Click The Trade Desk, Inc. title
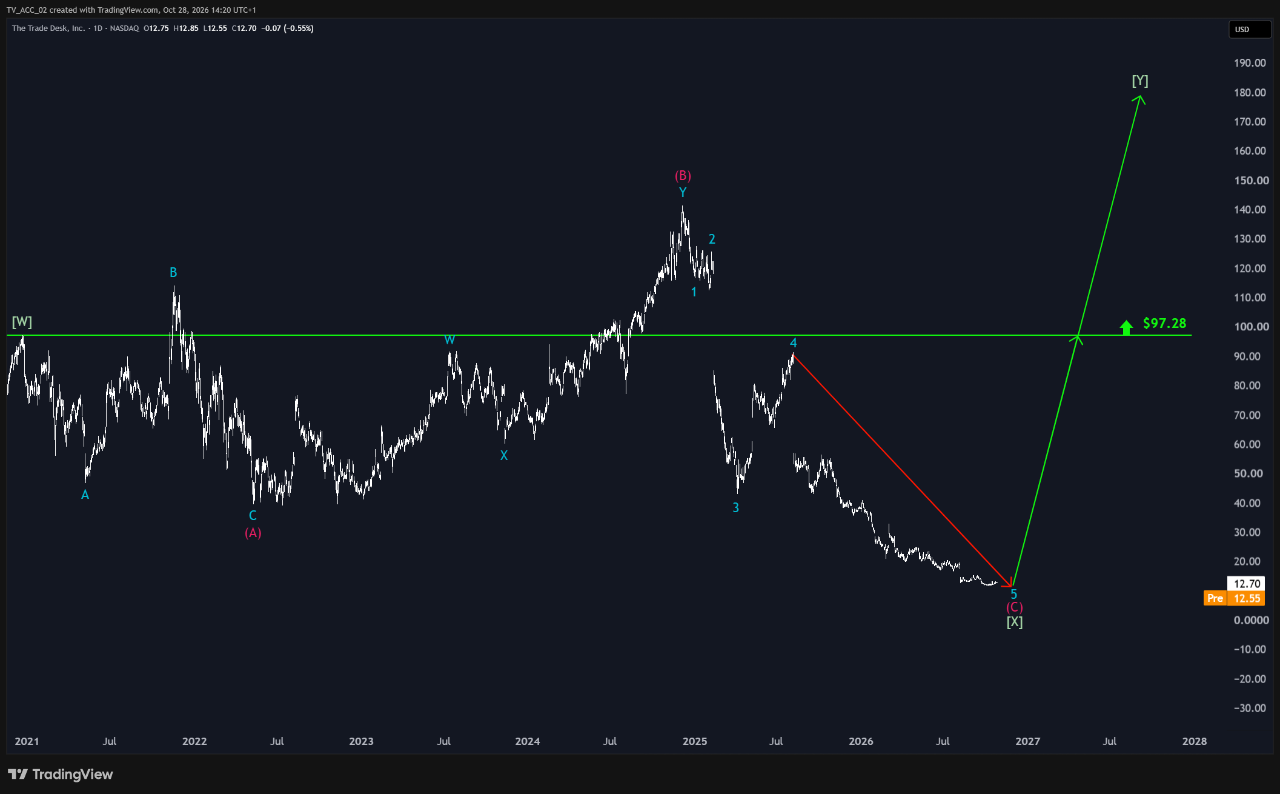 tap(48, 28)
